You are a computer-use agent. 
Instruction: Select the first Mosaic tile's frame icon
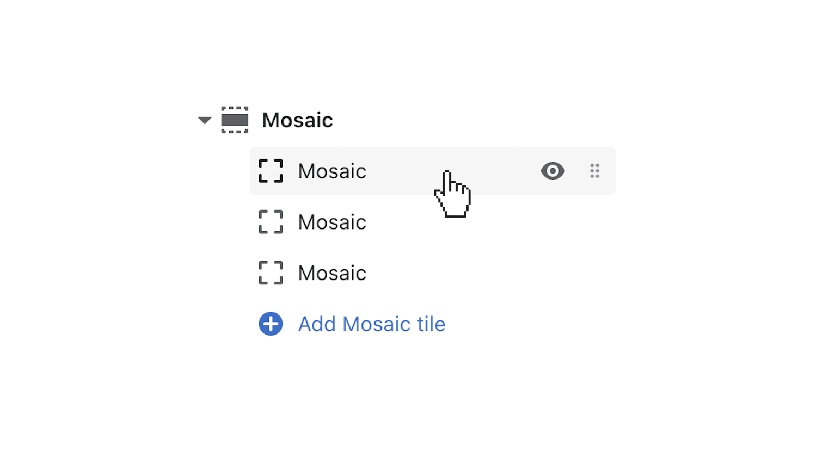point(271,171)
